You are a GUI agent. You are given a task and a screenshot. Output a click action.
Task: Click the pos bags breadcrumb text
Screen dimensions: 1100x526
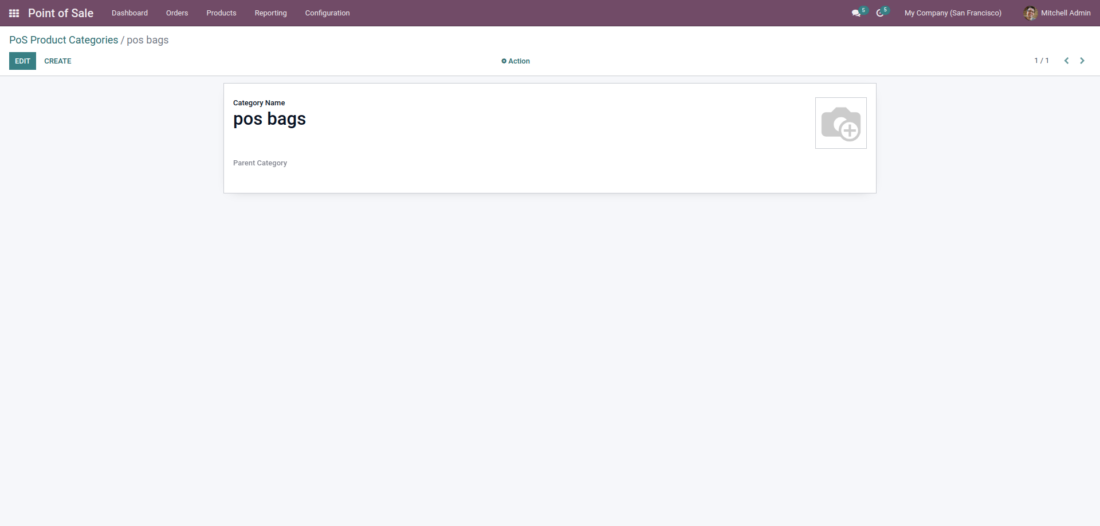tap(148, 40)
